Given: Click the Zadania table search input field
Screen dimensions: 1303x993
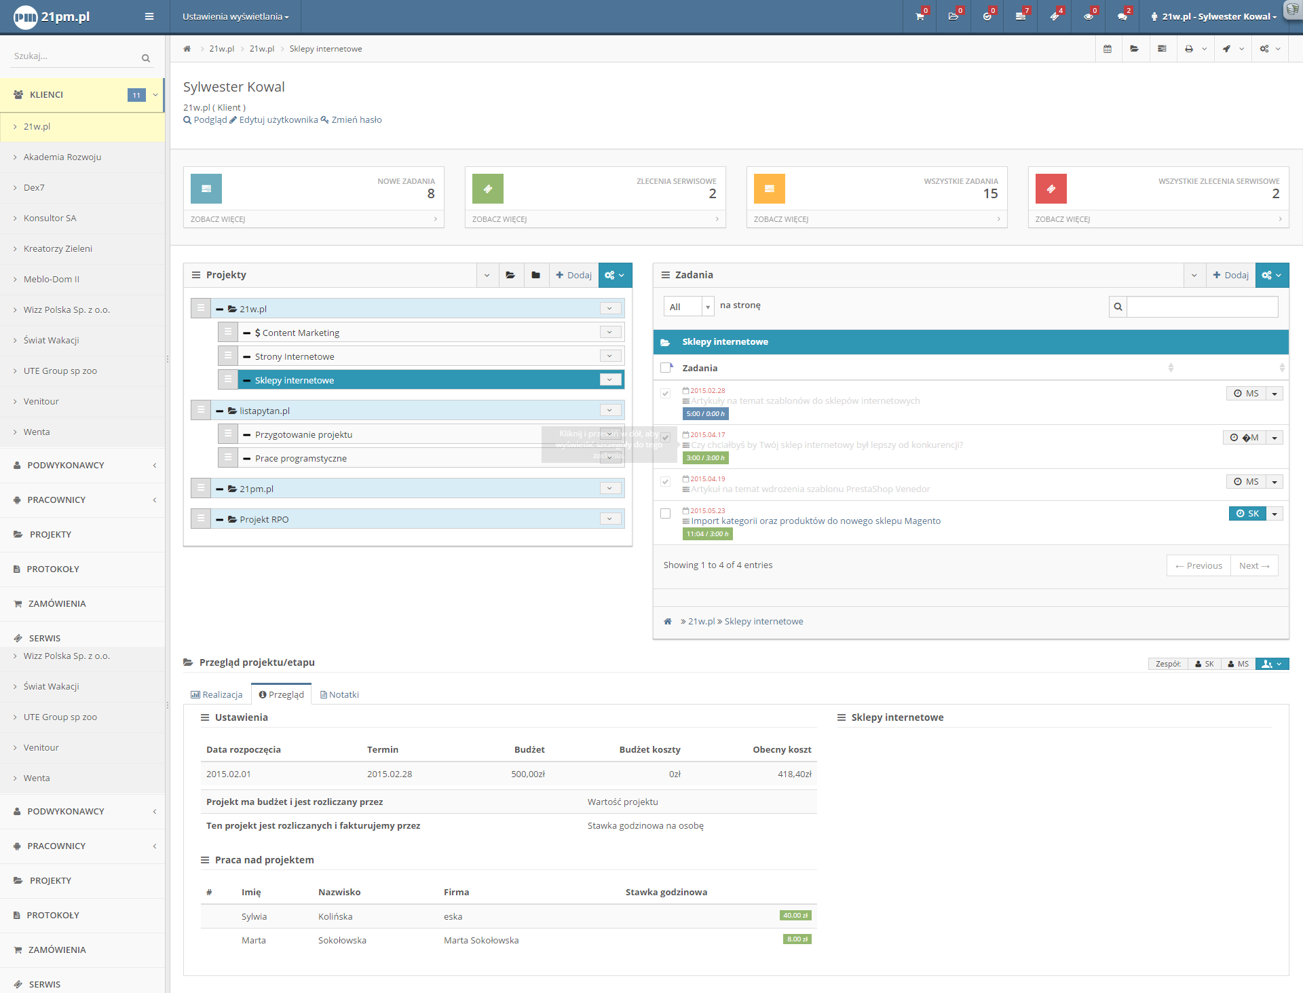Looking at the screenshot, I should pyautogui.click(x=1202, y=307).
